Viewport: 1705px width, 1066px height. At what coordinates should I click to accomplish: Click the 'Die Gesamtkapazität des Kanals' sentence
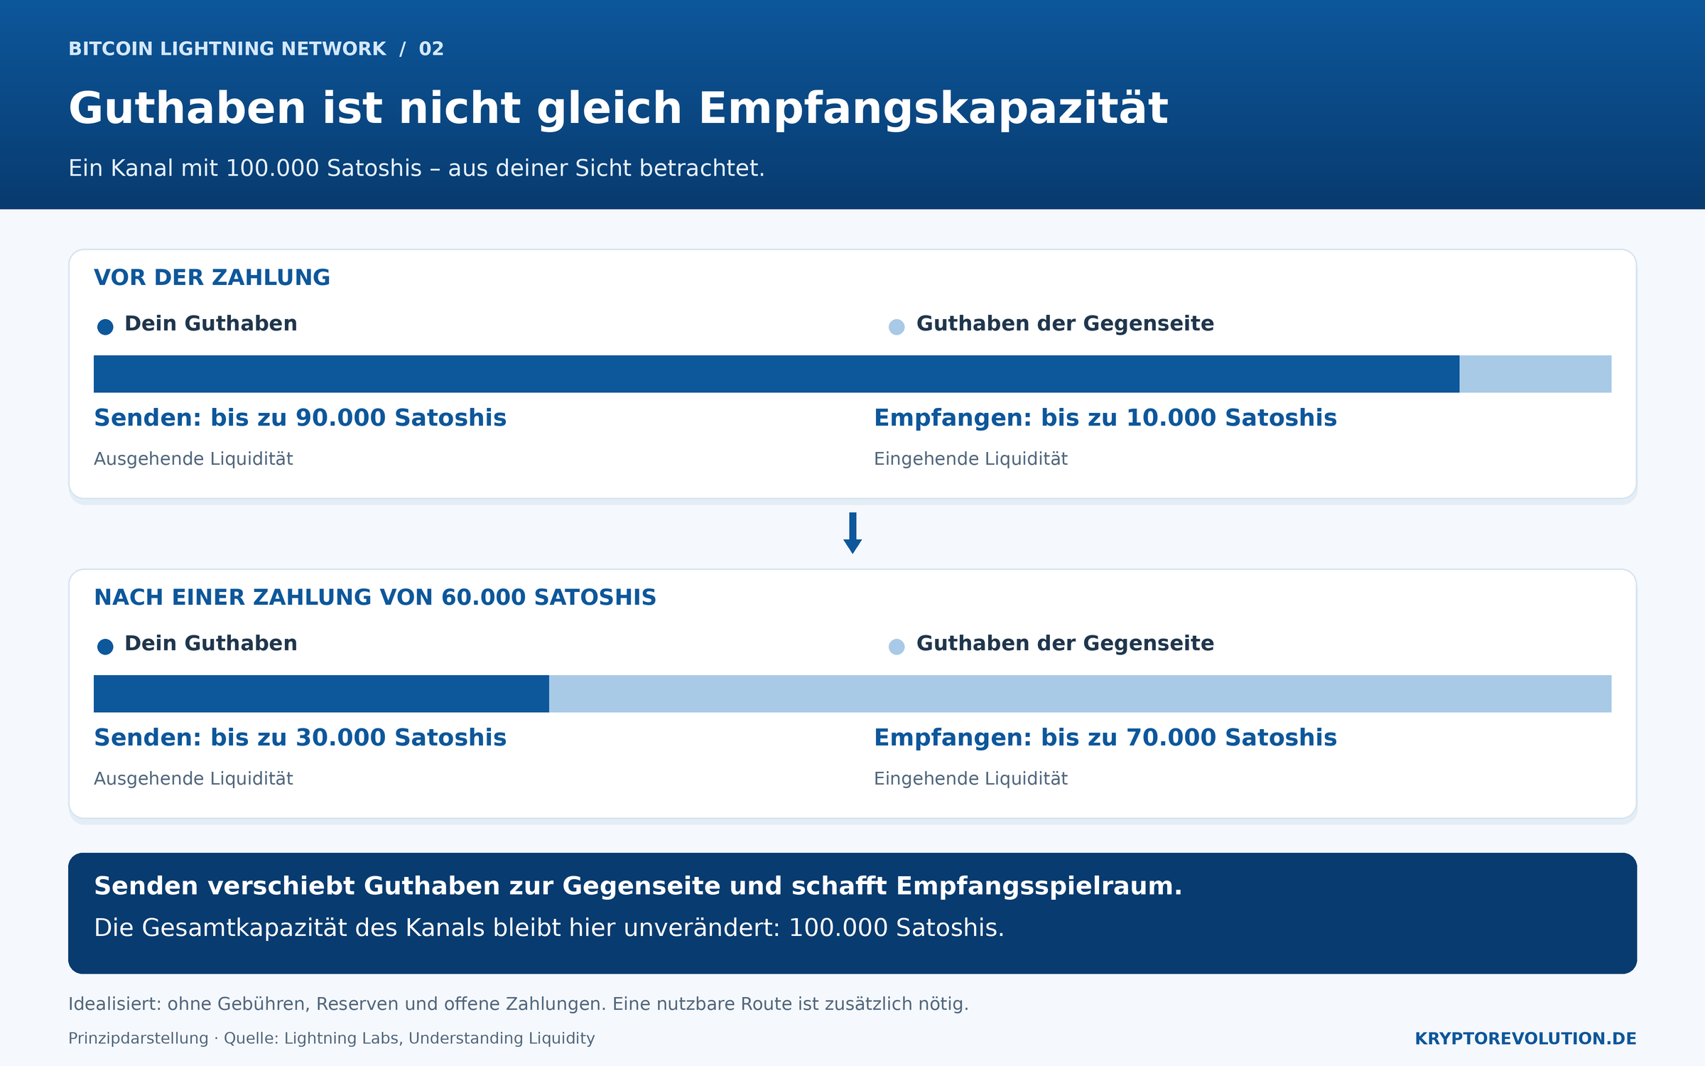(x=549, y=928)
